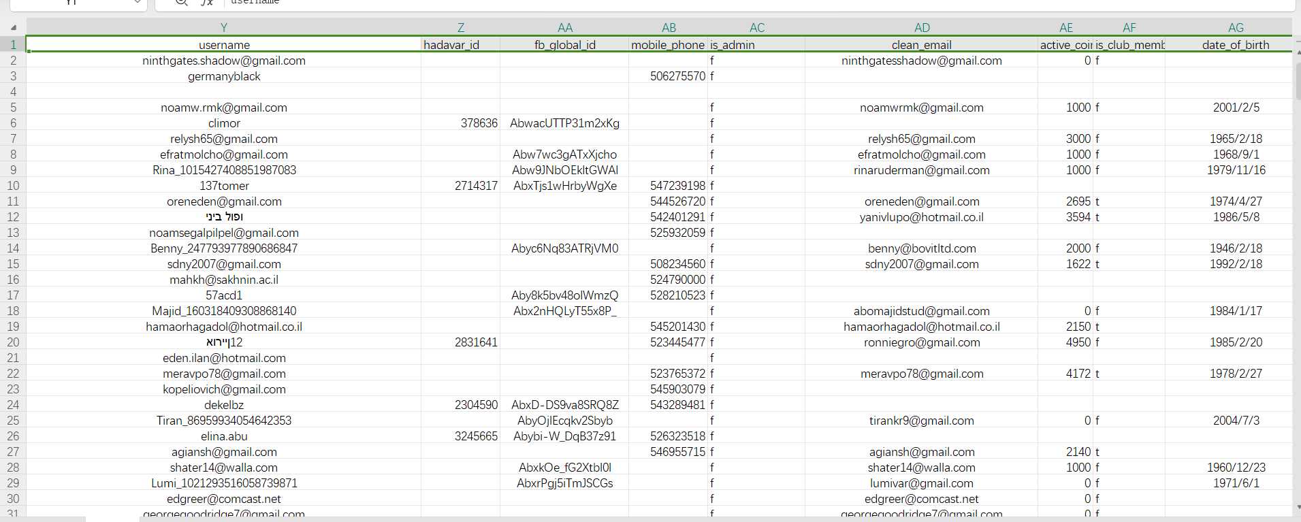The width and height of the screenshot is (1301, 522).
Task: Select row 30 header
Action: [x=13, y=498]
